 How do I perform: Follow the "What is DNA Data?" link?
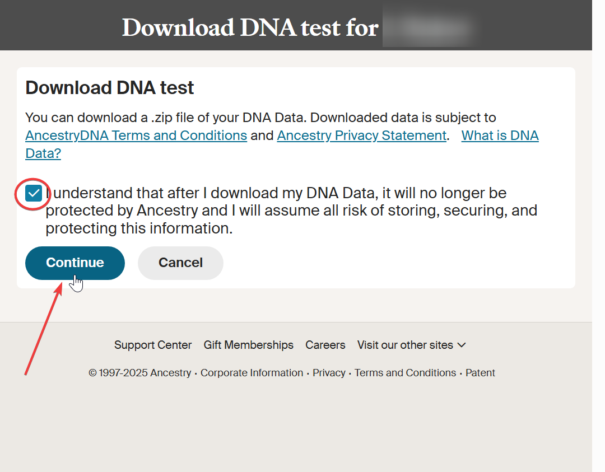[x=500, y=135]
